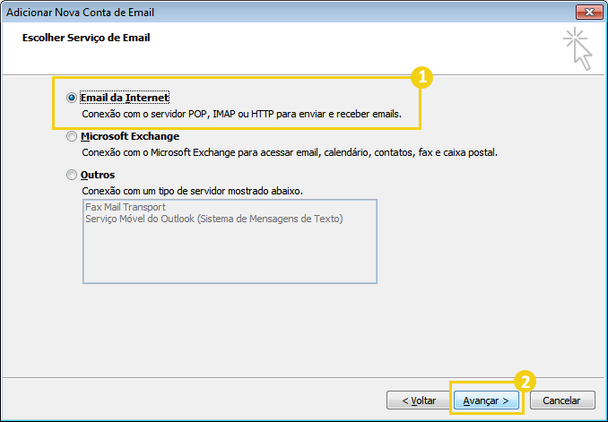The height and width of the screenshot is (422, 608).
Task: Click the Avançar button
Action: [x=486, y=400]
